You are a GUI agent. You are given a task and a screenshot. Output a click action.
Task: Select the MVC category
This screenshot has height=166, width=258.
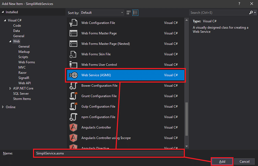(22, 67)
